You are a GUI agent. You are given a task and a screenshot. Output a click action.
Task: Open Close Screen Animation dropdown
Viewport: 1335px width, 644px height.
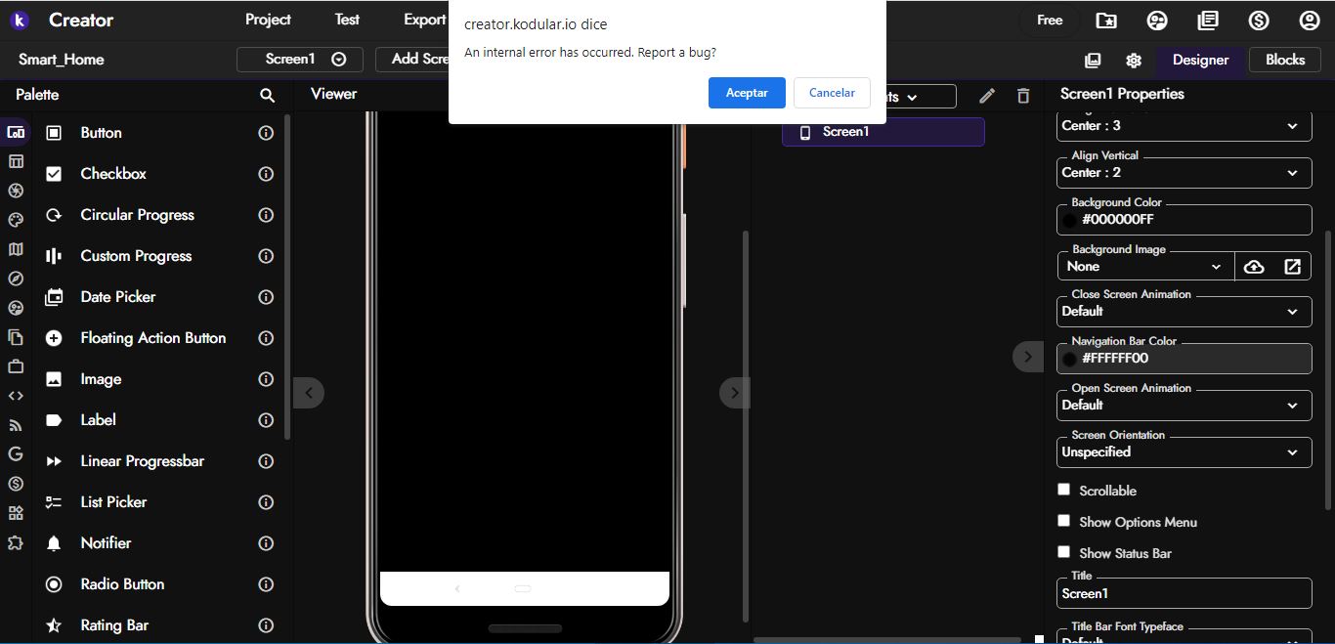click(x=1184, y=312)
